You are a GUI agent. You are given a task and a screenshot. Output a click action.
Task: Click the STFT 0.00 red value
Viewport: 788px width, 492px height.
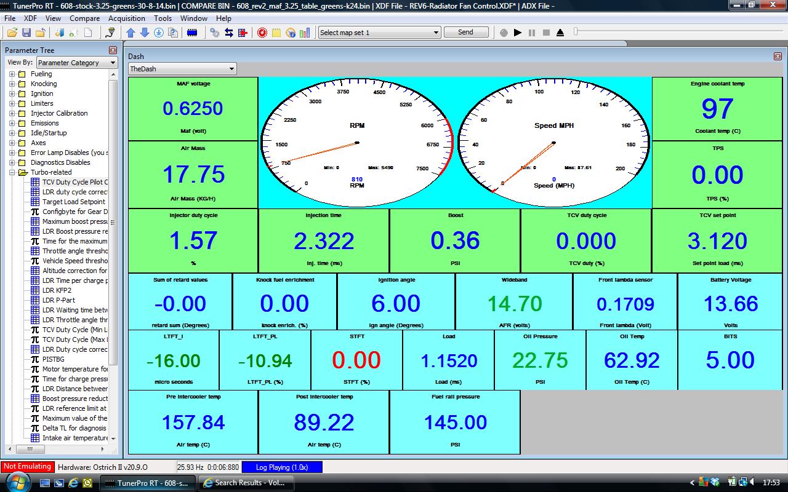tap(356, 360)
